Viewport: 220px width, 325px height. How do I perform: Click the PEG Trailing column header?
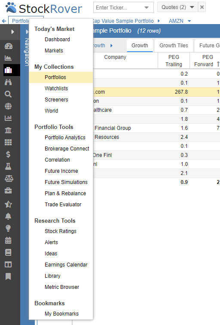point(174,61)
